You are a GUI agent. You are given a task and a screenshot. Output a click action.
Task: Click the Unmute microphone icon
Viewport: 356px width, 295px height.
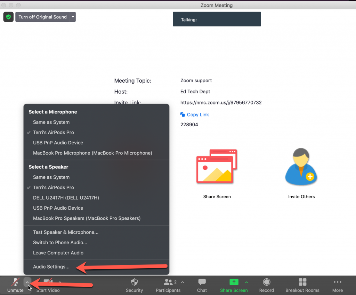point(15,282)
